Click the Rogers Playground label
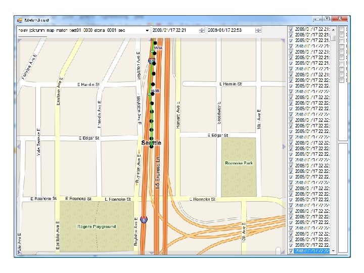 coord(97,226)
